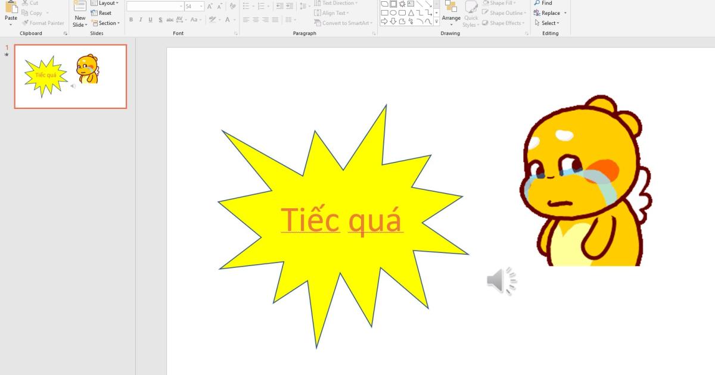Click Shape Outline button
Image resolution: width=715 pixels, height=375 pixels.
point(504,13)
